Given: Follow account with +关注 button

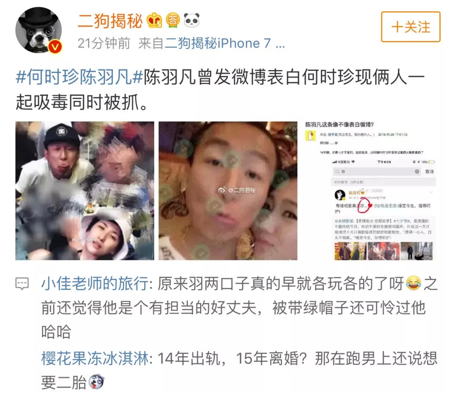Looking at the screenshot, I should (411, 27).
